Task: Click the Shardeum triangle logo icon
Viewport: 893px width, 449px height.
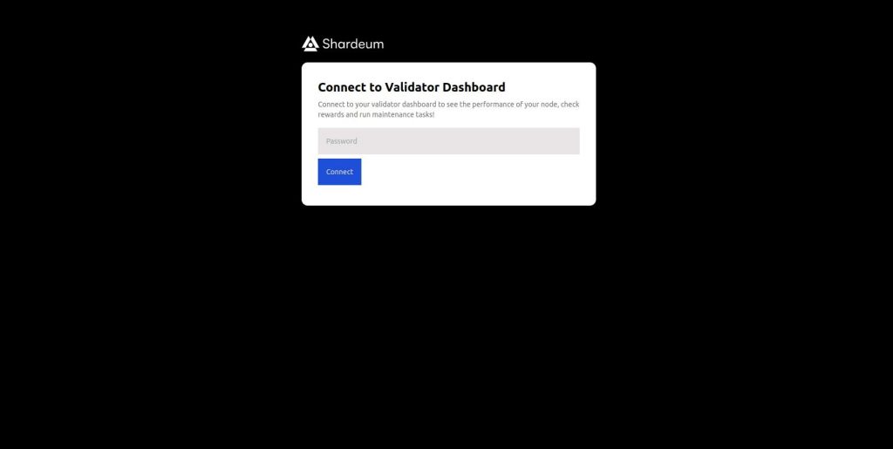Action: pyautogui.click(x=310, y=44)
